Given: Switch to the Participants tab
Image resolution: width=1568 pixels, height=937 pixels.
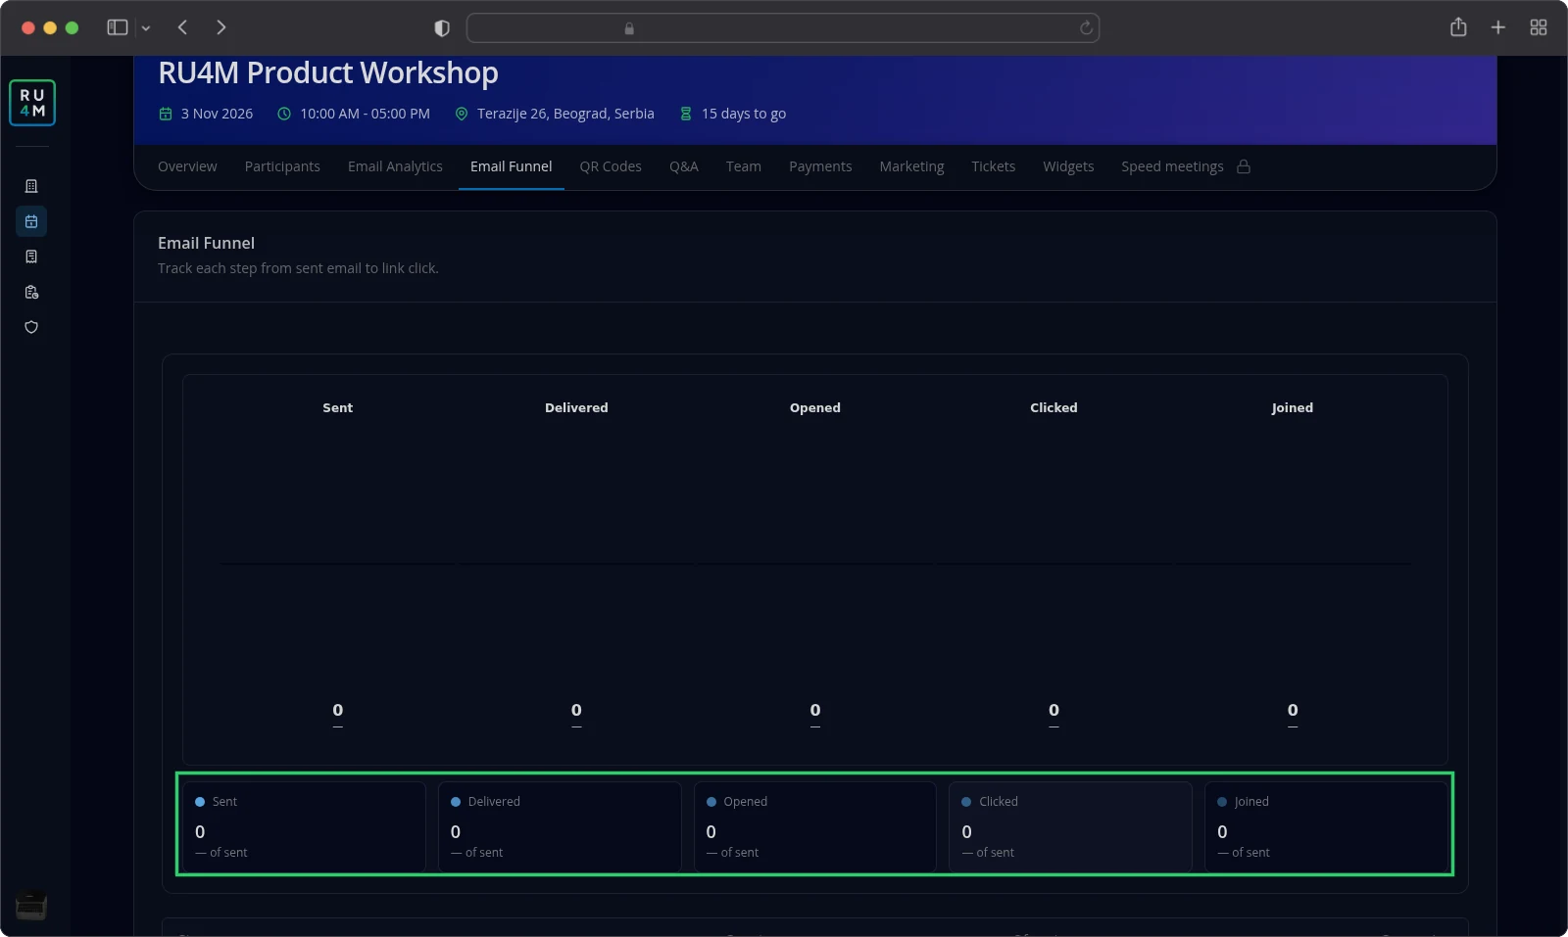Looking at the screenshot, I should [x=282, y=166].
